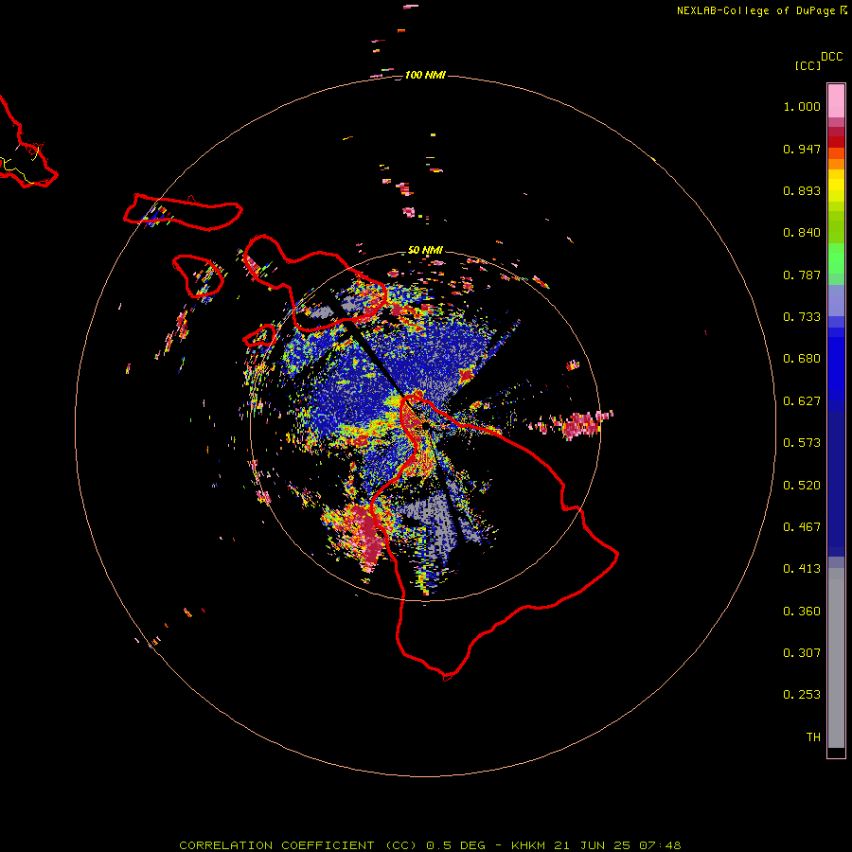Select the 0.360 scale value
Viewport: 852px width, 852px height.
(802, 612)
